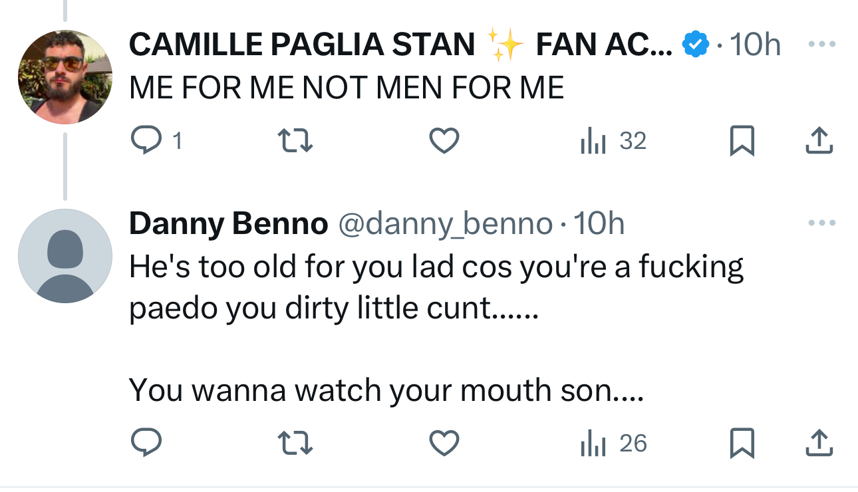Open Camille Paglia Stan profile picture
The image size is (858, 492).
(x=65, y=76)
